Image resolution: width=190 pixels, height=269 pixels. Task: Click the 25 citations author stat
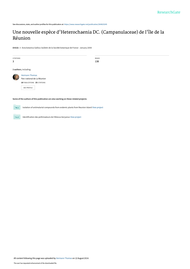[41, 83]
